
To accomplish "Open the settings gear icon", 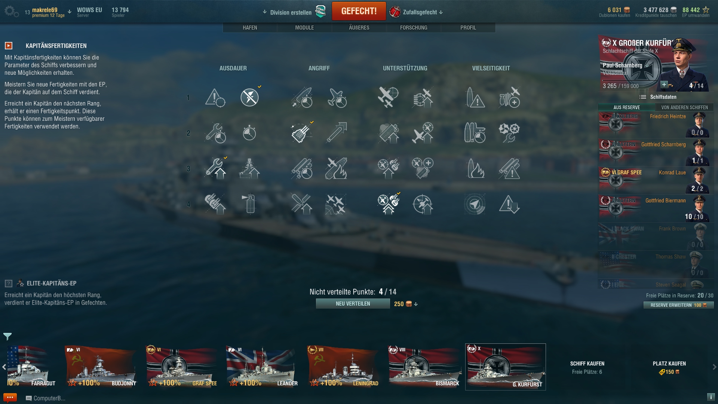I will (x=11, y=12).
